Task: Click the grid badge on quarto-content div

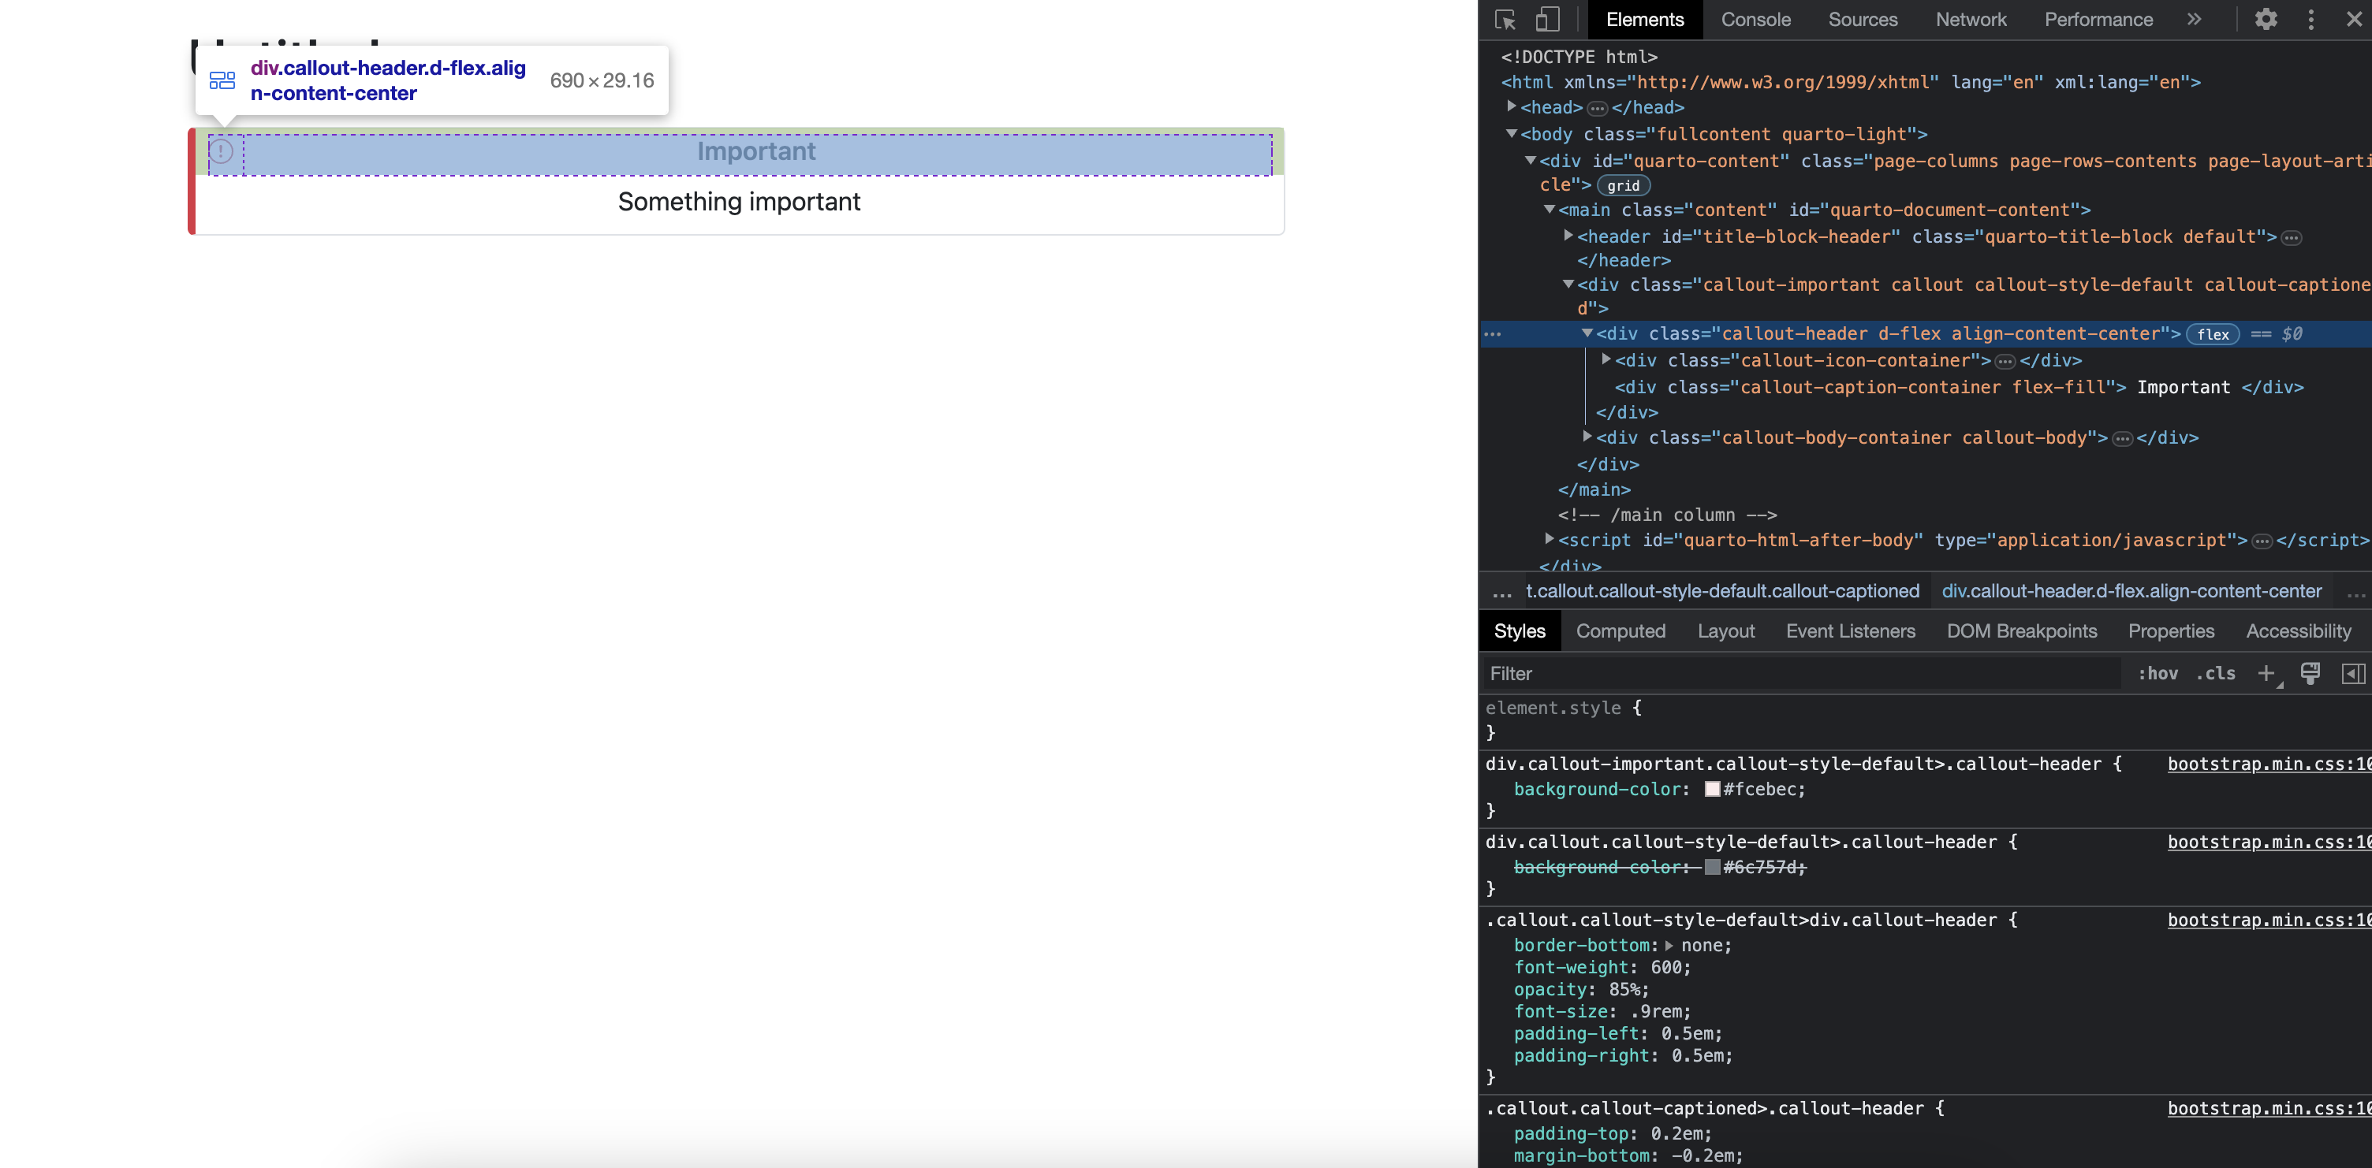Action: [1624, 186]
